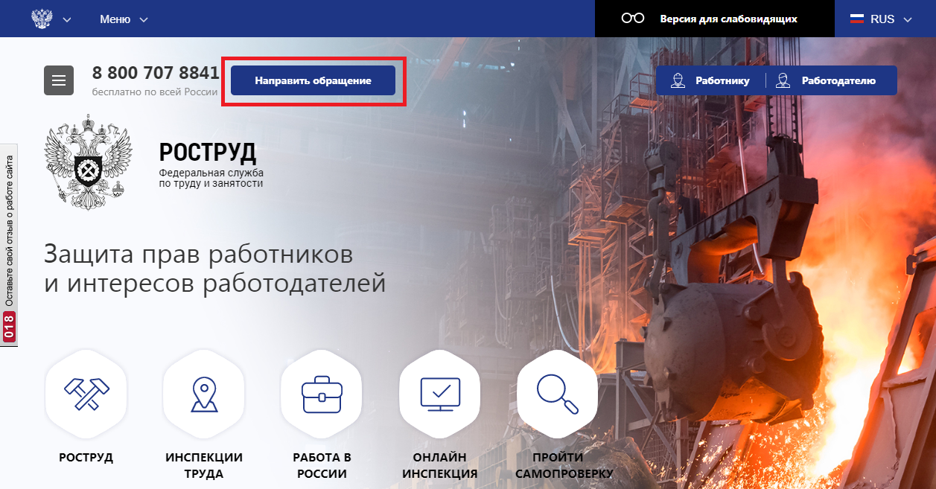The width and height of the screenshot is (936, 489).
Task: Open the hamburger menu icon
Action: coord(59,80)
